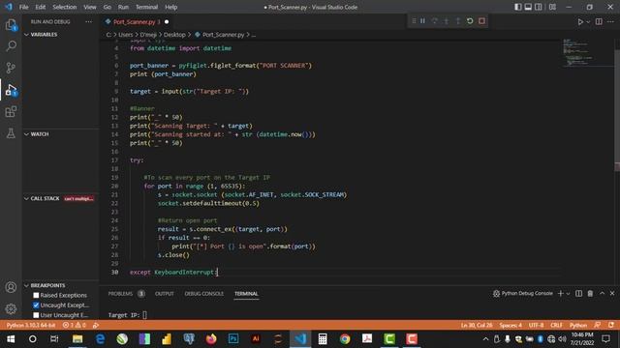The height and width of the screenshot is (348, 620).
Task: Uncheck the Uncaught Exceptions breakpoint
Action: click(x=36, y=305)
